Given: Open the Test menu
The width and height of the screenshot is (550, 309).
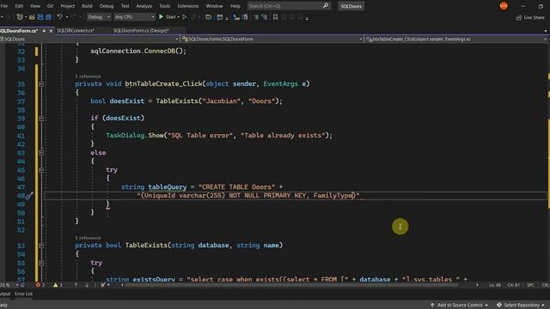Looking at the screenshot, I should [x=125, y=6].
